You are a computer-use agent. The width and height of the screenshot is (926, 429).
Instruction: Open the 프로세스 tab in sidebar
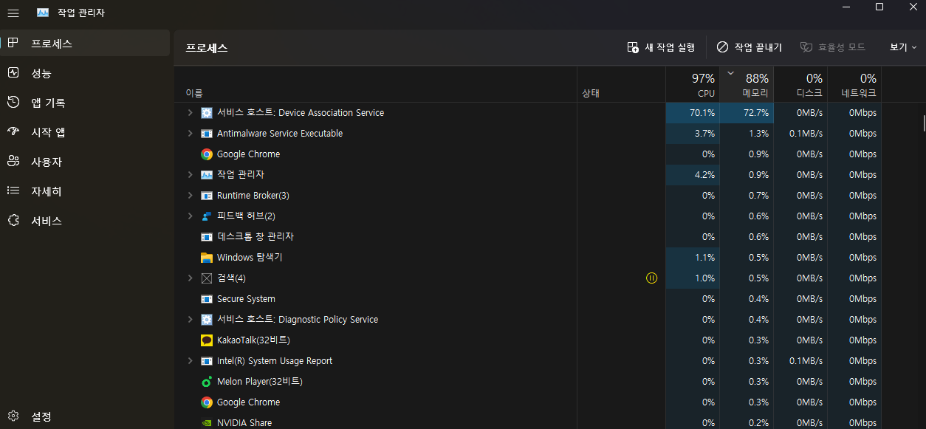85,44
